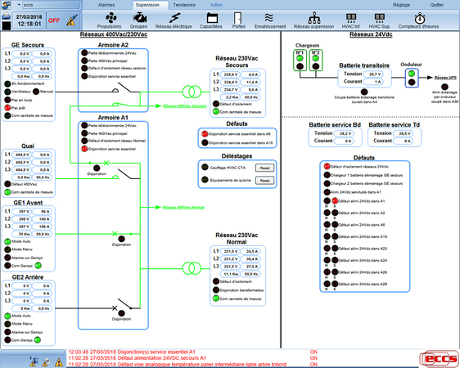Image resolution: width=460 pixels, height=368 pixels.
Task: Click red Défaut alim 24Vdc dans A1 indicator
Action: point(335,201)
